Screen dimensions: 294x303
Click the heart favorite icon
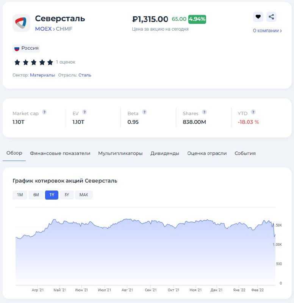[258, 17]
